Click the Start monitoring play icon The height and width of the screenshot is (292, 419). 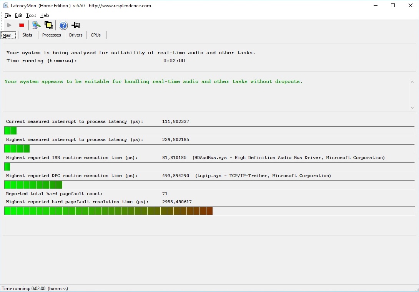(x=9, y=25)
